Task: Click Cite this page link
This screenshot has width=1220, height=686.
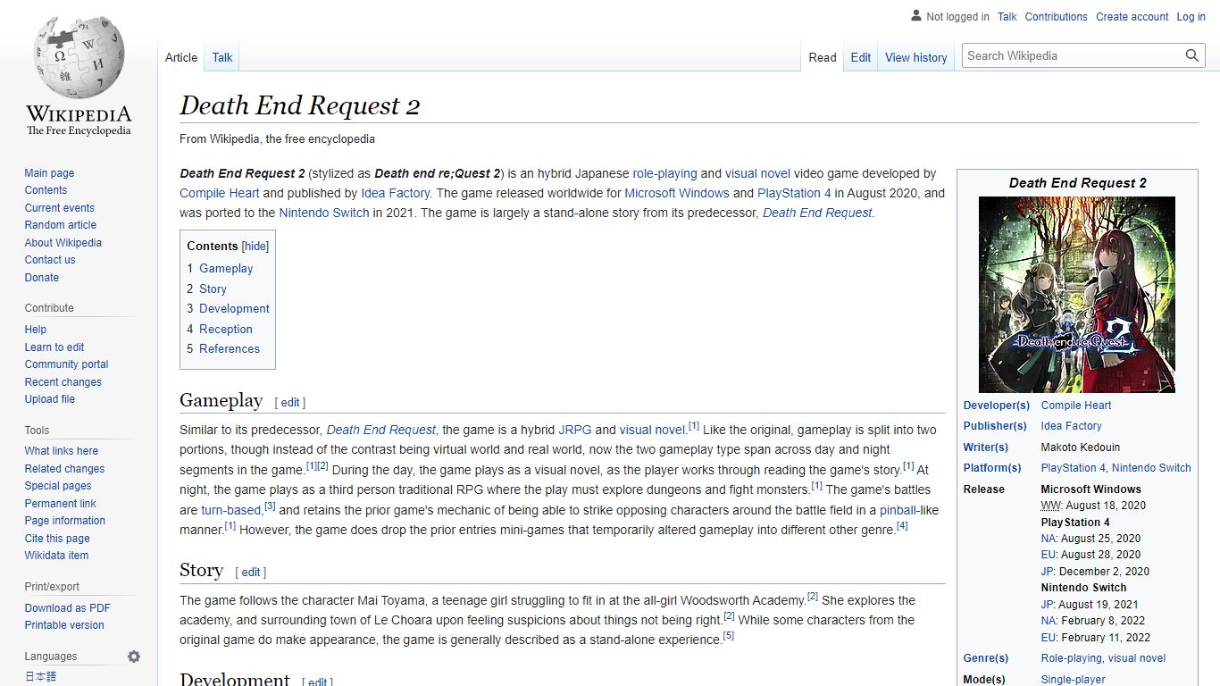Action: (57, 539)
